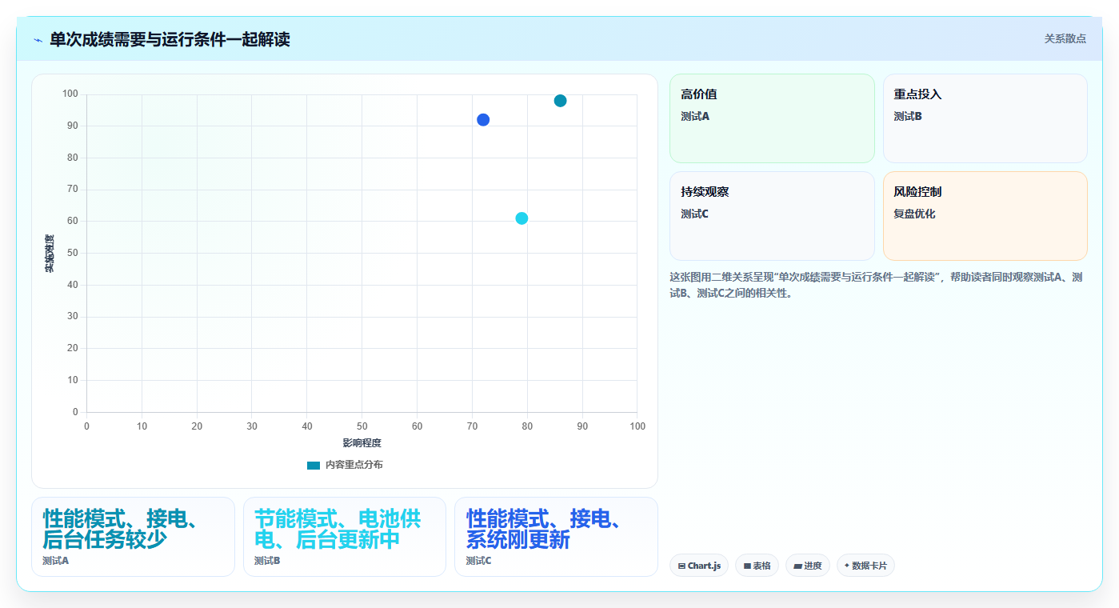Click the 关系散点 label in header

(x=1065, y=38)
